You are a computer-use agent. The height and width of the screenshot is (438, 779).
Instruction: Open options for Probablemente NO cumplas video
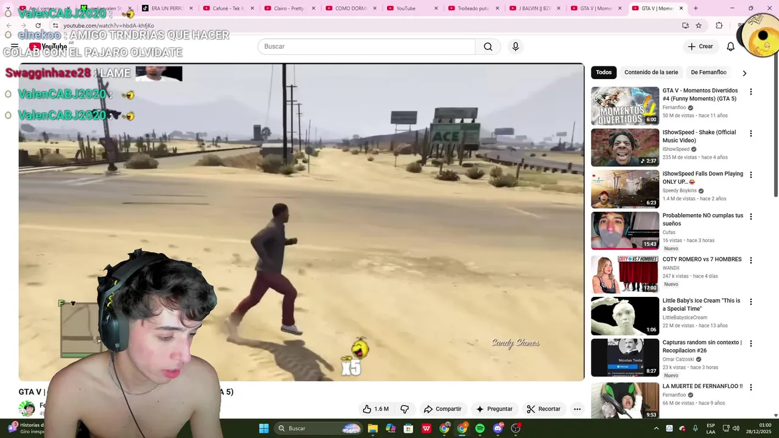750,217
